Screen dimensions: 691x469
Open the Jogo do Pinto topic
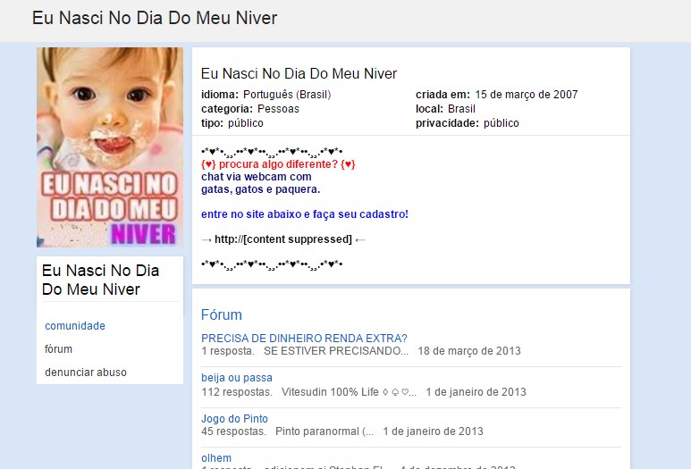[234, 419]
